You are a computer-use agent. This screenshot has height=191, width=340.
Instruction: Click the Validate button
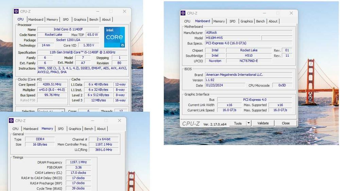263,123
